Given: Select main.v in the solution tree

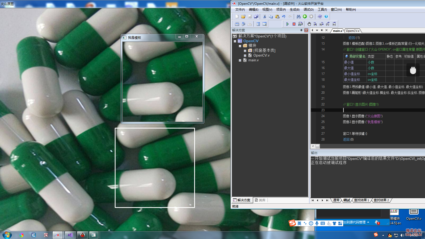Looking at the screenshot, I should [x=253, y=60].
